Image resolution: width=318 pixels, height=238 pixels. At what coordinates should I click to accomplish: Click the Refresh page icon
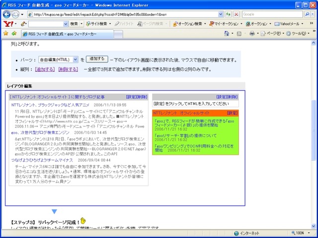[228, 14]
